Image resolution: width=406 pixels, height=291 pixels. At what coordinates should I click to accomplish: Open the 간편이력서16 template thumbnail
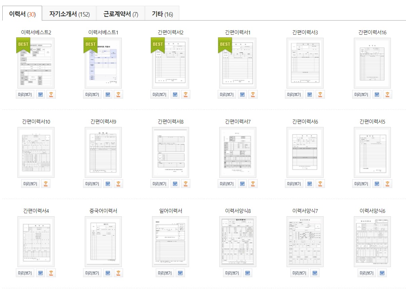372,63
